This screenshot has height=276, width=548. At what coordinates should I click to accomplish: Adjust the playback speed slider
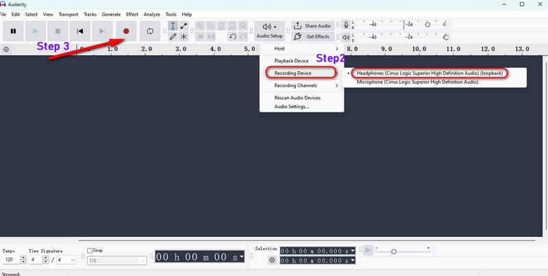point(393,251)
